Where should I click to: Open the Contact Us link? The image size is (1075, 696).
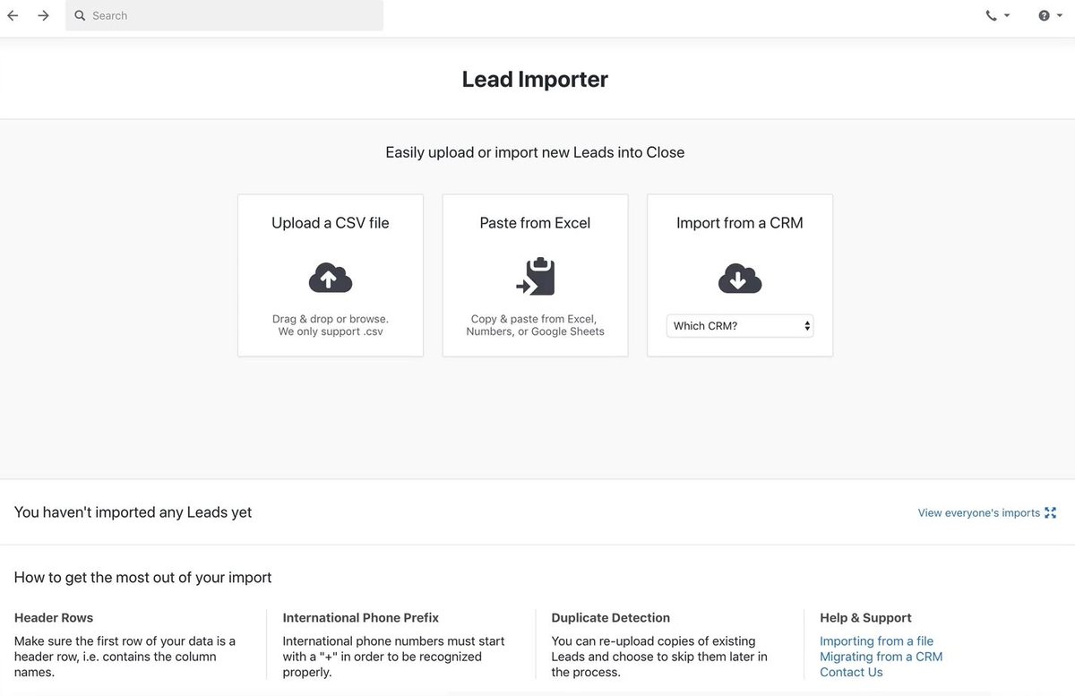tap(851, 672)
